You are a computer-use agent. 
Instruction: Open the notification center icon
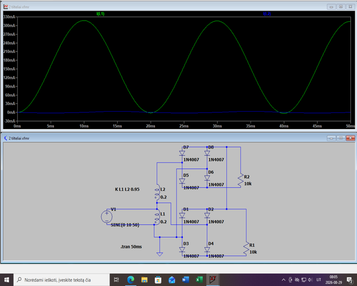click(350, 280)
